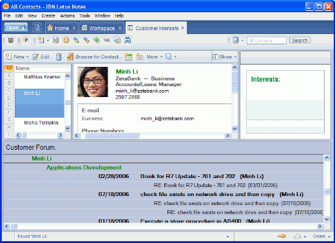Click Business email minh_li@zetabank.com value
This screenshot has height=243, width=335.
tap(167, 118)
